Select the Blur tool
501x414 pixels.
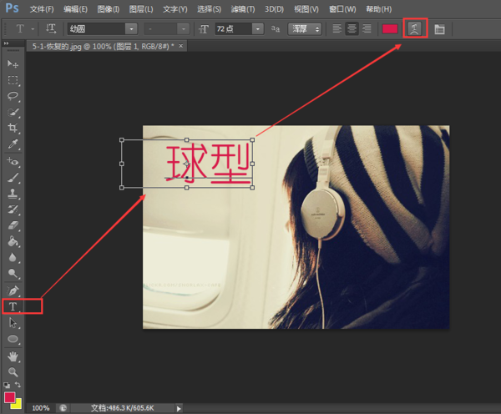tap(13, 257)
